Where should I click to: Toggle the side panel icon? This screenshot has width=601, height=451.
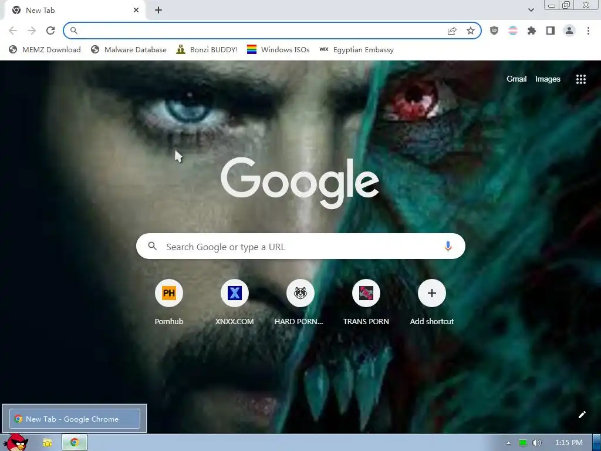click(551, 31)
